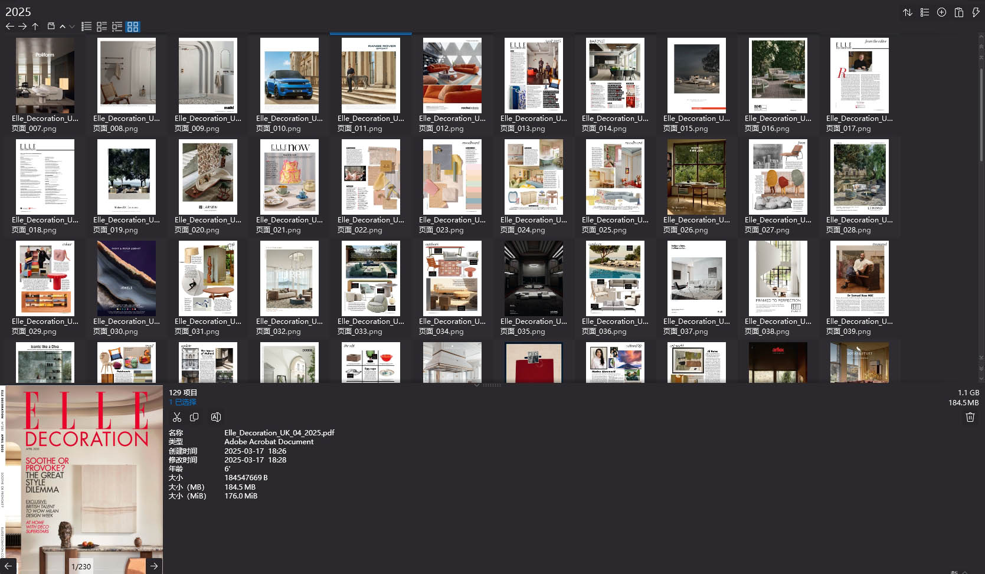Image resolution: width=985 pixels, height=574 pixels.
Task: Expand the collapse chevron above the grid views
Action: point(63,26)
